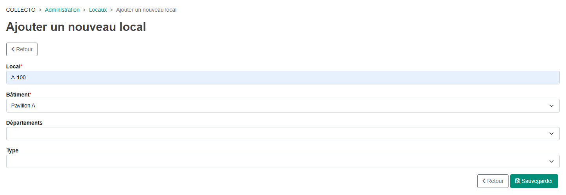Expand the empty Départements dropdown
The height and width of the screenshot is (195, 566).
point(274,134)
